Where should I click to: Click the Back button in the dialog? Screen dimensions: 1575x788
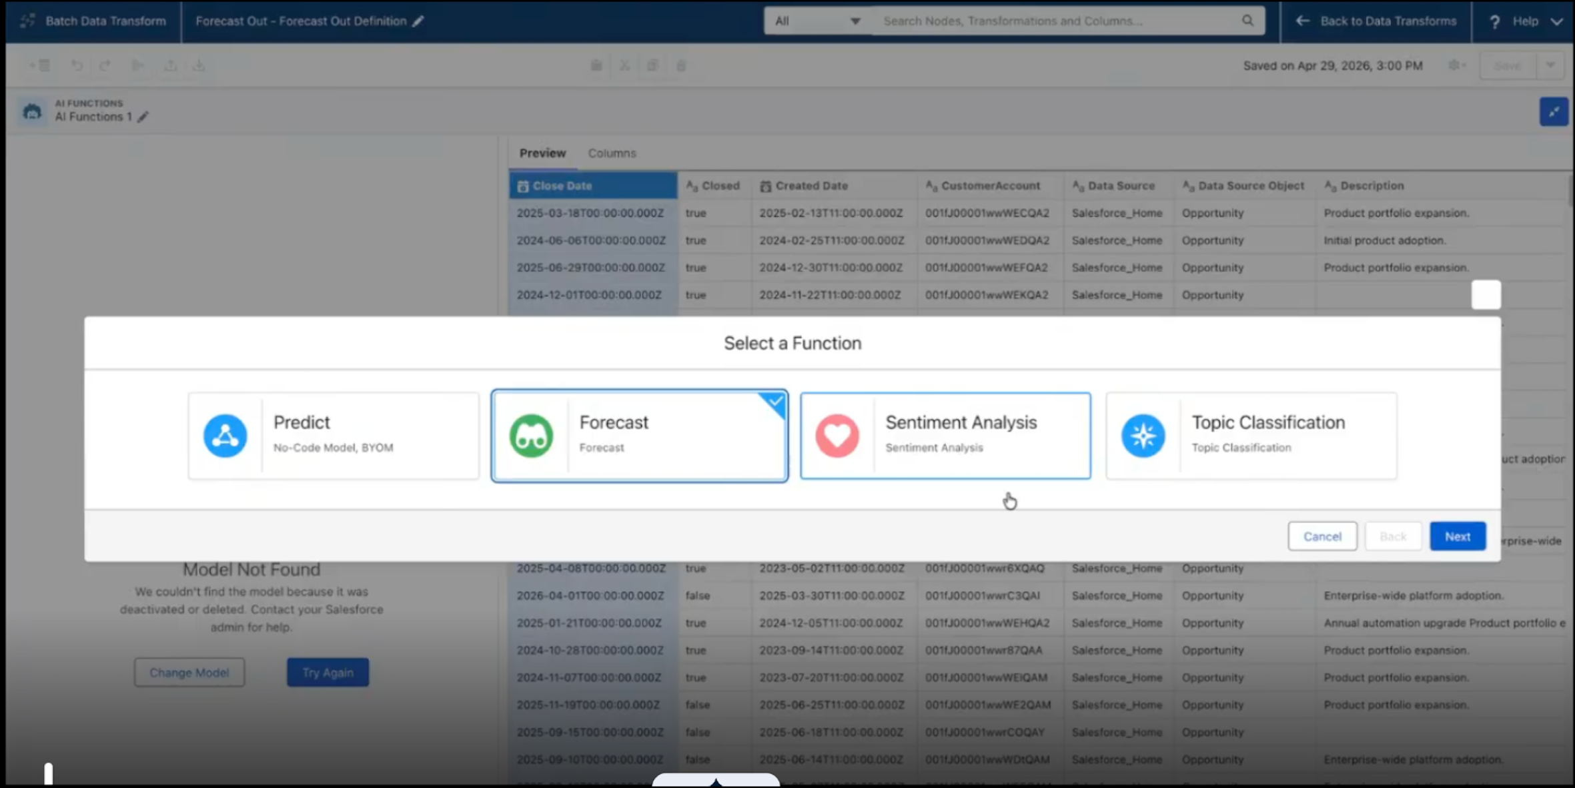[1393, 536]
